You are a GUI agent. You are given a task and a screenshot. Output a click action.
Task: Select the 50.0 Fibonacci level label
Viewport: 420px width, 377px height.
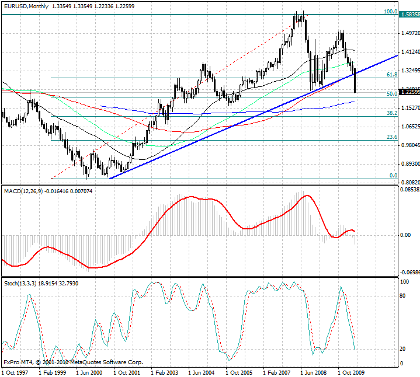[392, 94]
